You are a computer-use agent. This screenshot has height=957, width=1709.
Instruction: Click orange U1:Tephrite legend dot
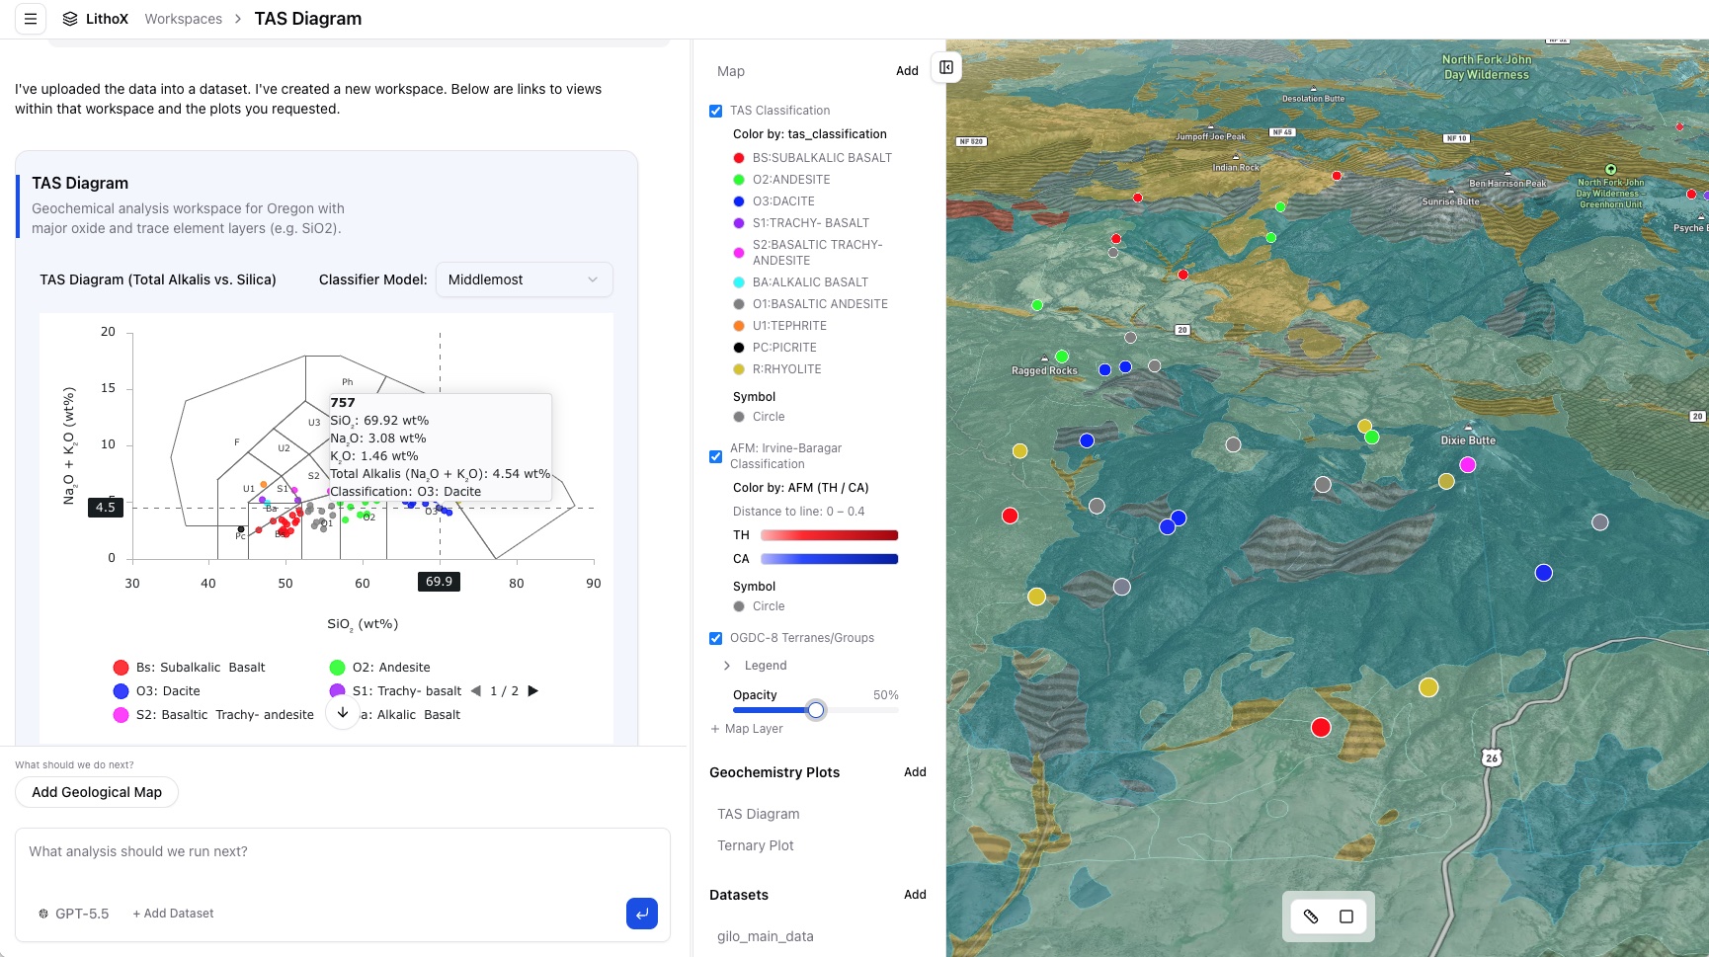(x=738, y=326)
